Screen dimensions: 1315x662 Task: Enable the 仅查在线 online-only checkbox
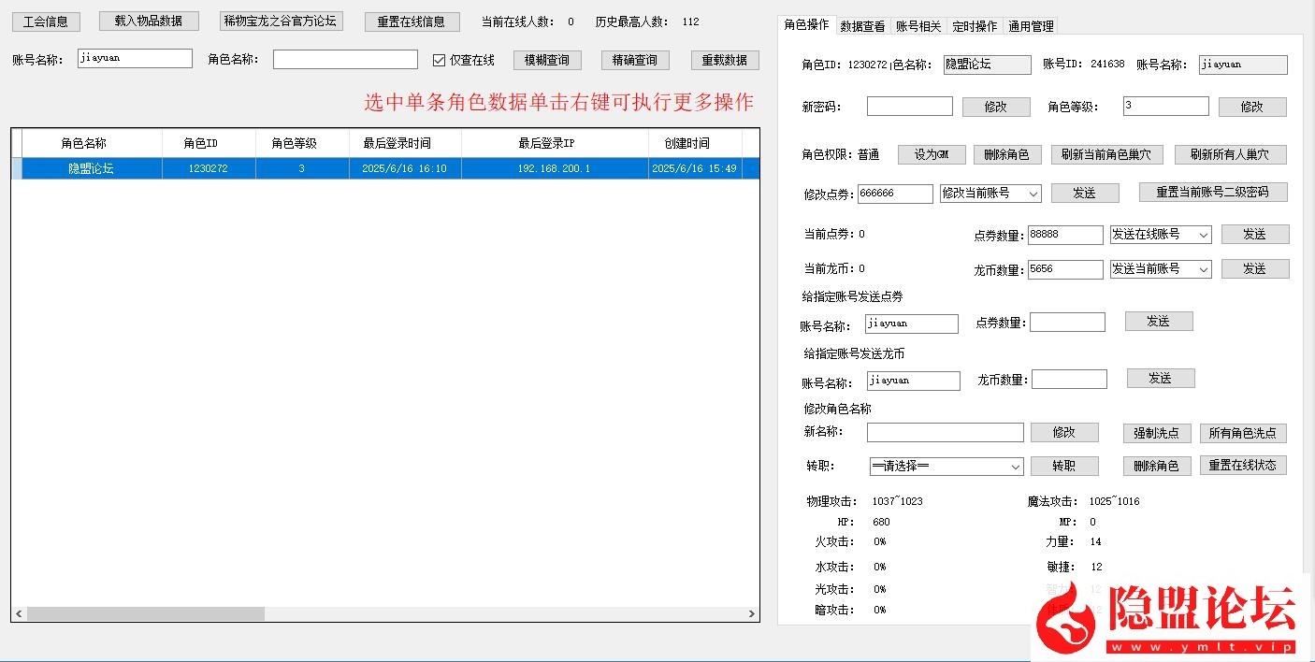(x=439, y=59)
